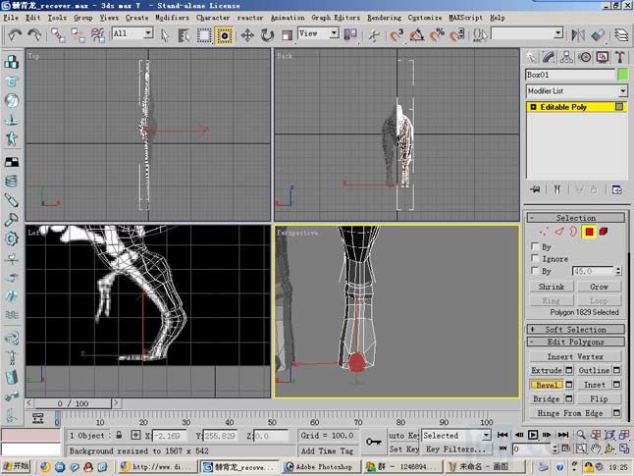Select the Unlink Selection tool
This screenshot has width=634, height=476.
tap(79, 35)
